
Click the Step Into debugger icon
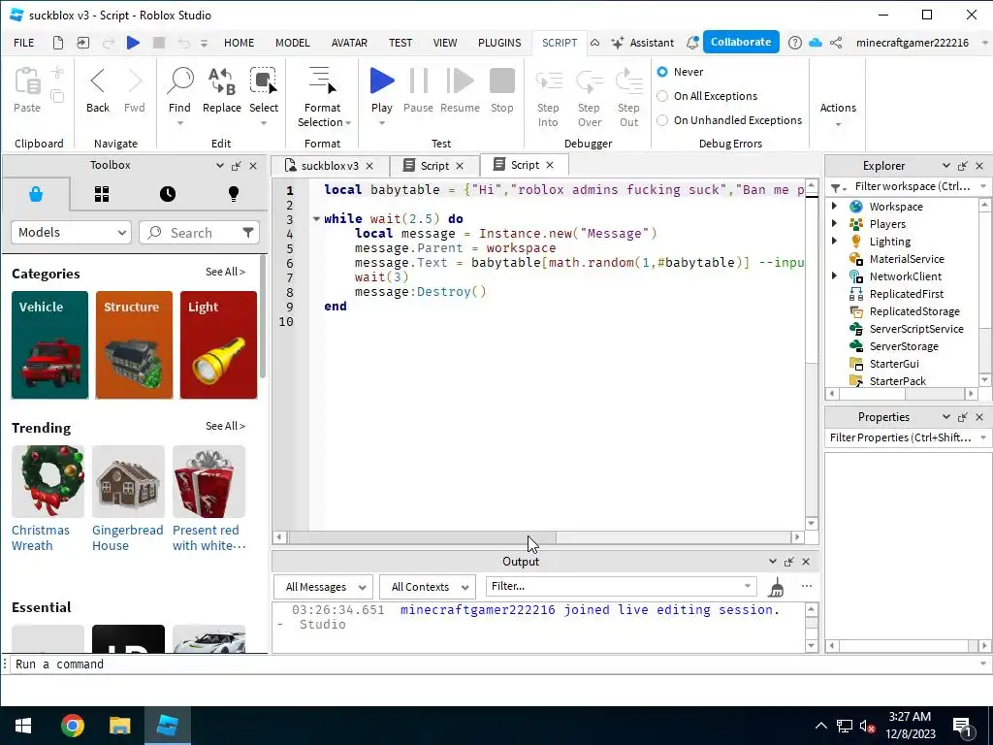tap(549, 81)
